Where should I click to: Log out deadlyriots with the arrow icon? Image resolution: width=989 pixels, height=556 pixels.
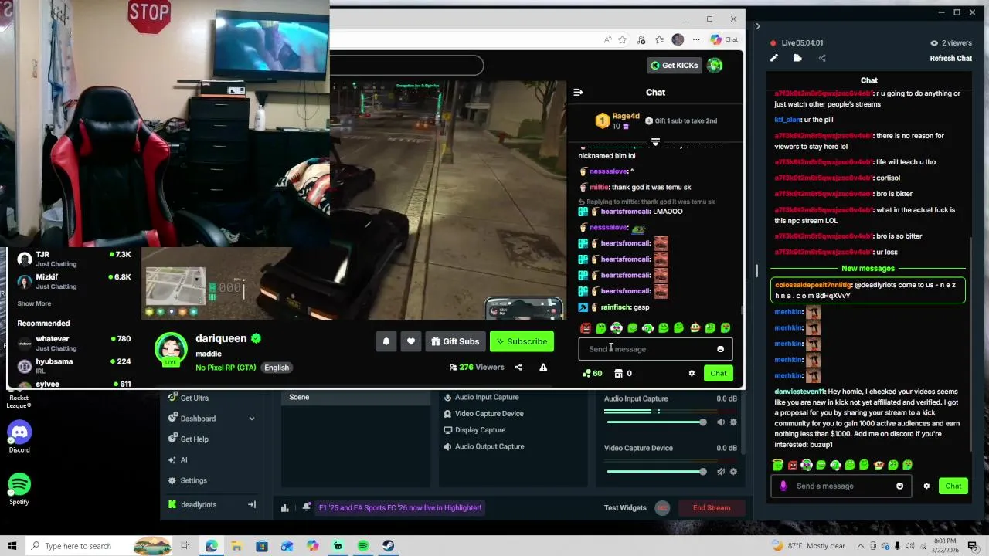point(251,505)
